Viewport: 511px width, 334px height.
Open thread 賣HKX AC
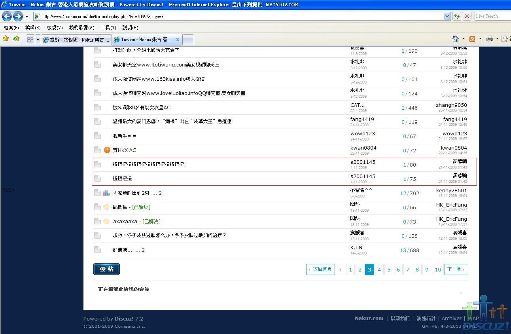124,150
